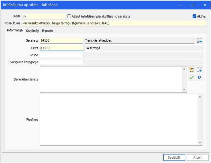The width and height of the screenshot is (211, 163).
Task: Click scroll up arrow in Piezīmes area
Action: pyautogui.click(x=200, y=97)
